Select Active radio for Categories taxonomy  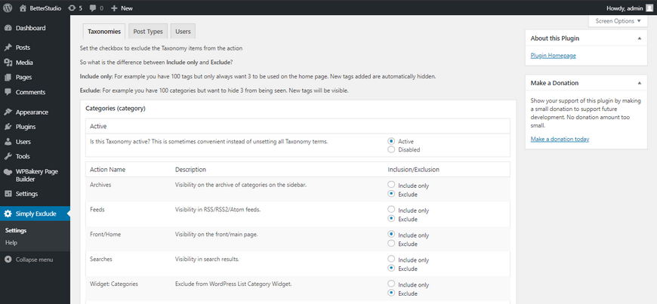tap(391, 141)
